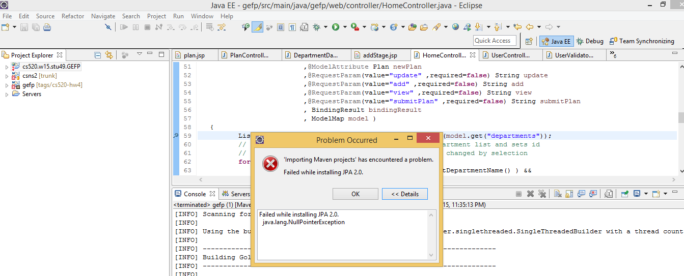The height and width of the screenshot is (276, 684).
Task: Click the Remove Launch X icon in the console
Action: point(530,194)
